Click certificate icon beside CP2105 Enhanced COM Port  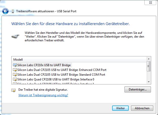point(15,70)
